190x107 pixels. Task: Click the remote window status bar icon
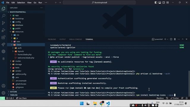[2, 98]
